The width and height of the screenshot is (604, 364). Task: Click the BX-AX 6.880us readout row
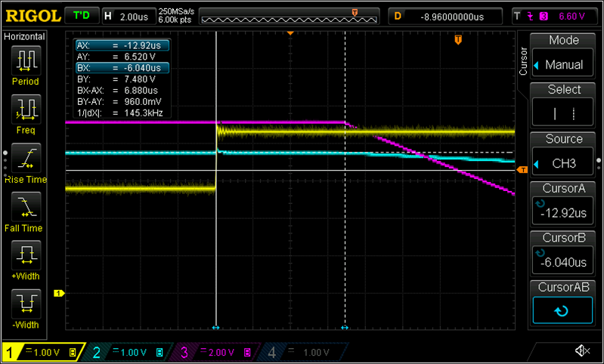tap(122, 91)
